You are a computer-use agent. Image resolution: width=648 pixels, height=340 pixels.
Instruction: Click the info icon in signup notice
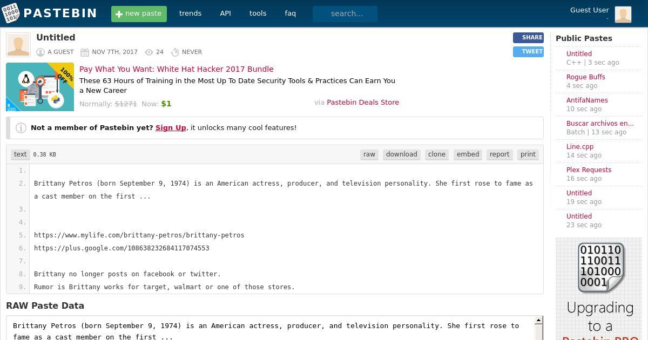pos(21,128)
